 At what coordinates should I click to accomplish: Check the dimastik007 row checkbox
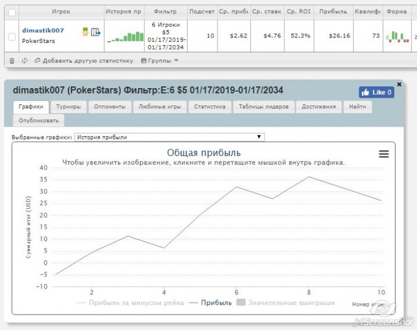point(12,36)
